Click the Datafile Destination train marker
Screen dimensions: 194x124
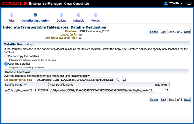pyautogui.click(x=35, y=15)
